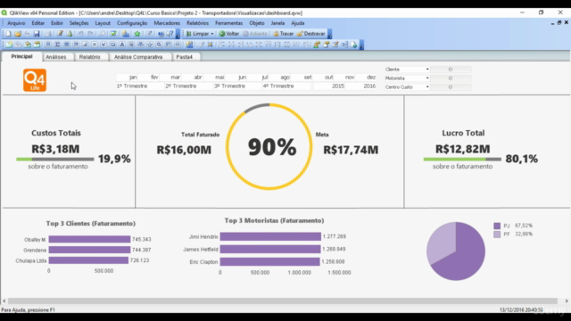This screenshot has height=321, width=571.
Task: Expand the Motorista dropdown
Action: tap(427, 78)
